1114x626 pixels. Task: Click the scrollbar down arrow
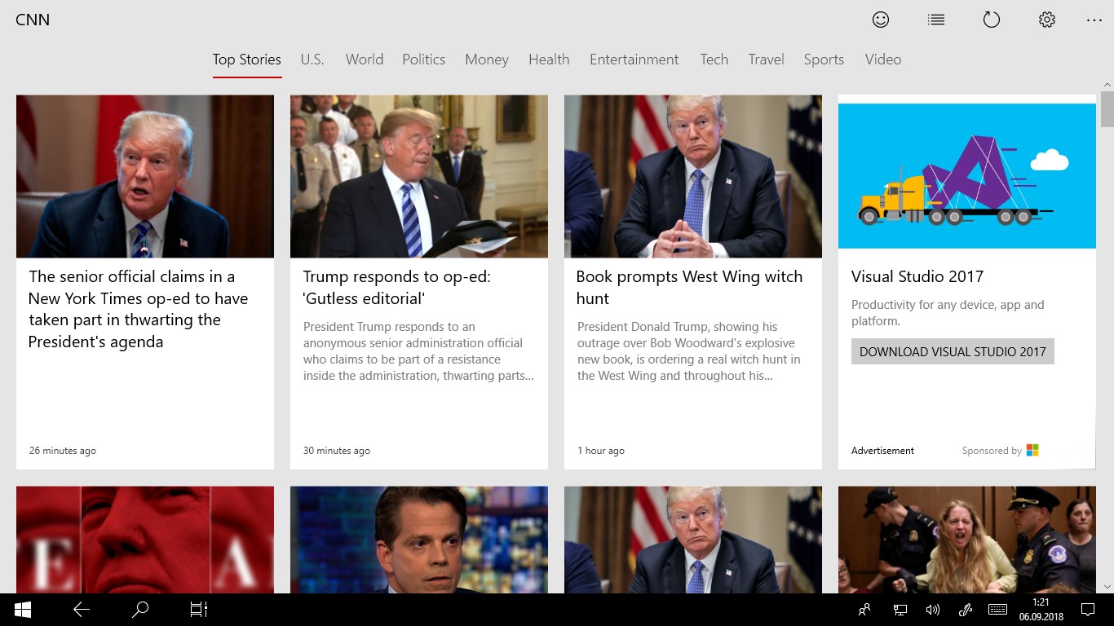click(x=1107, y=587)
